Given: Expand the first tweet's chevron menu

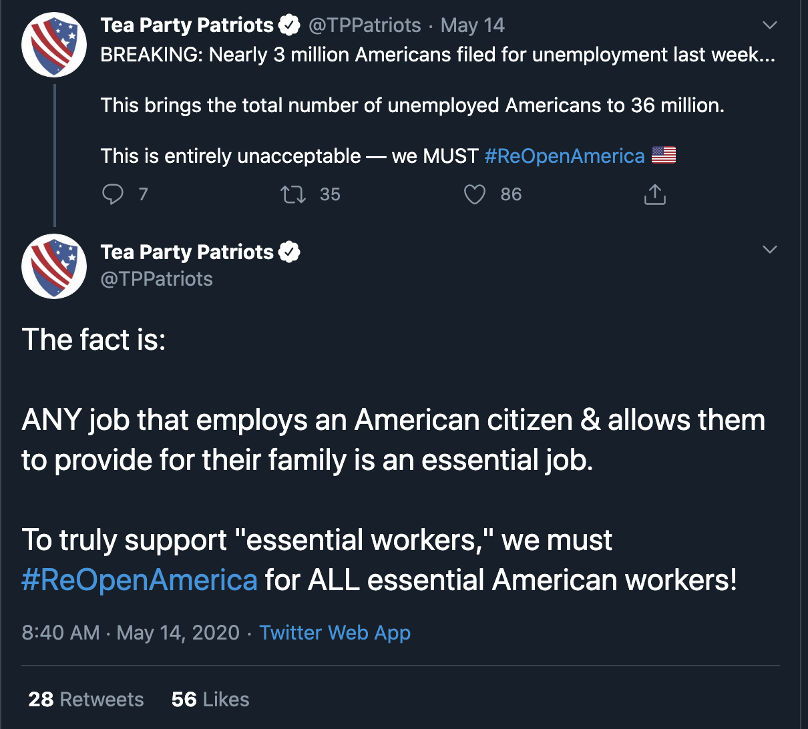Looking at the screenshot, I should coord(769,25).
